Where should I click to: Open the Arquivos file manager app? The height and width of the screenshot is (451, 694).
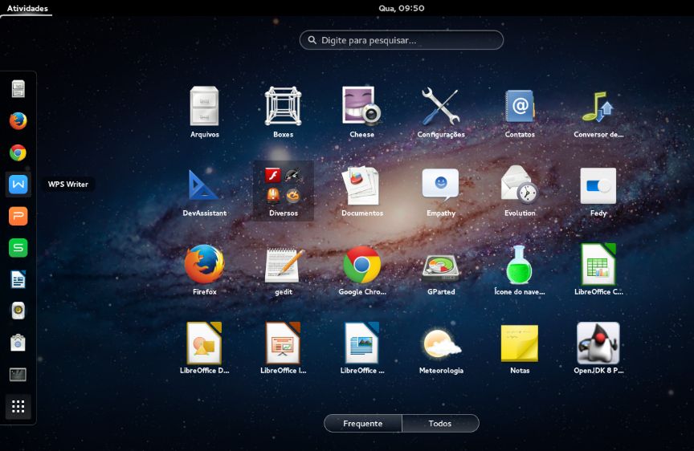click(x=204, y=112)
